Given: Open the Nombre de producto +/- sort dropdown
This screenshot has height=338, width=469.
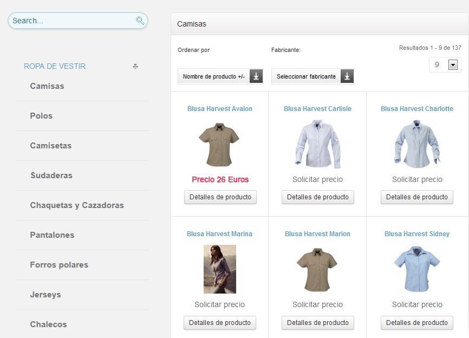Looking at the screenshot, I should pyautogui.click(x=220, y=76).
